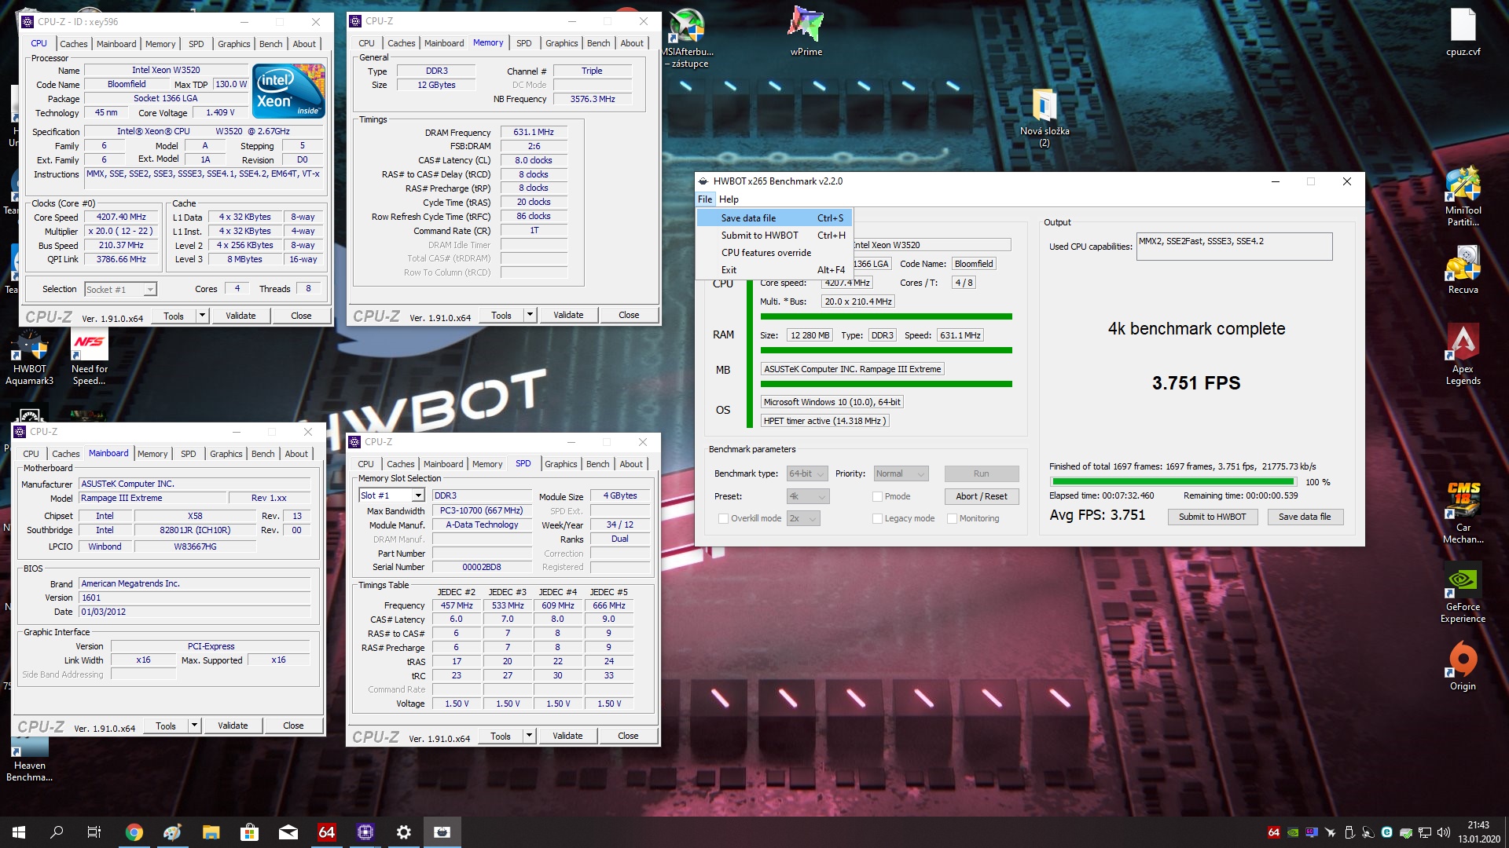Open the Windows Start menu
Viewport: 1509px width, 848px height.
coord(19,832)
